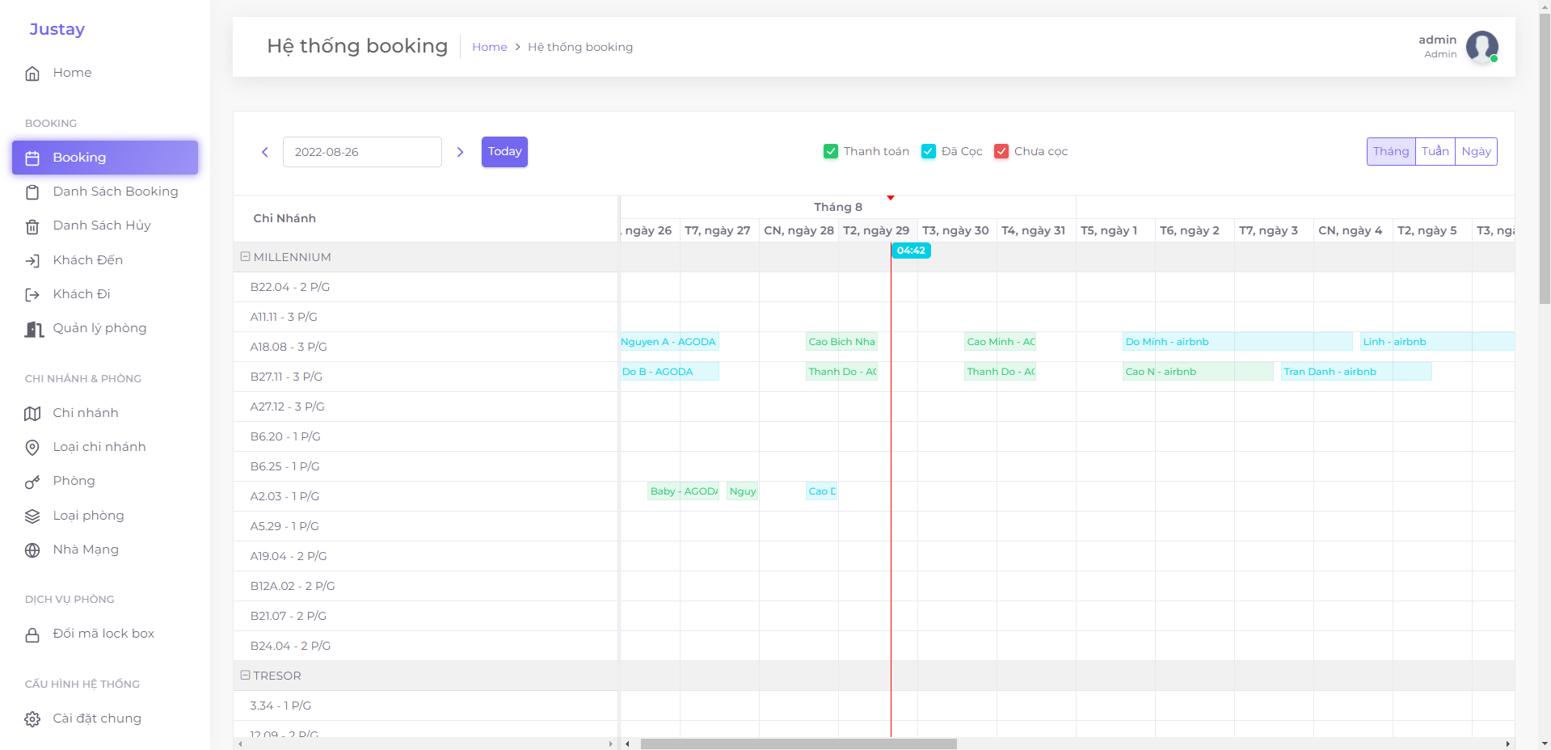Toggle the Đã Cọc checkbox
Image resolution: width=1551 pixels, height=750 pixels.
(929, 151)
